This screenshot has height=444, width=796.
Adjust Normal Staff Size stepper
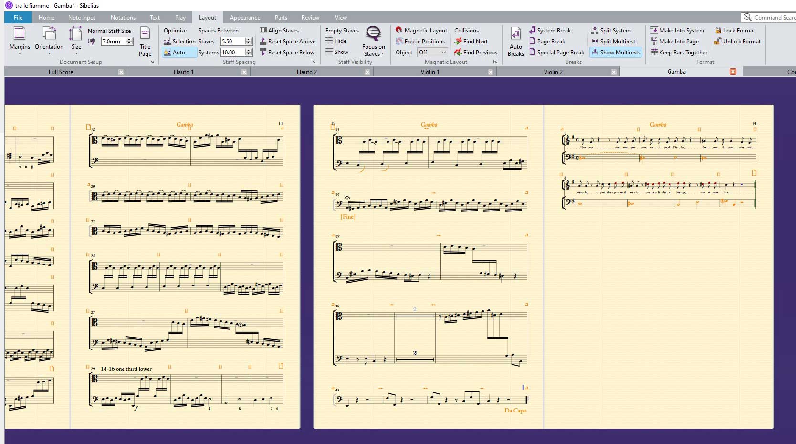129,42
